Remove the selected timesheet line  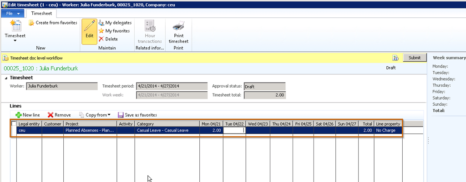(x=59, y=115)
